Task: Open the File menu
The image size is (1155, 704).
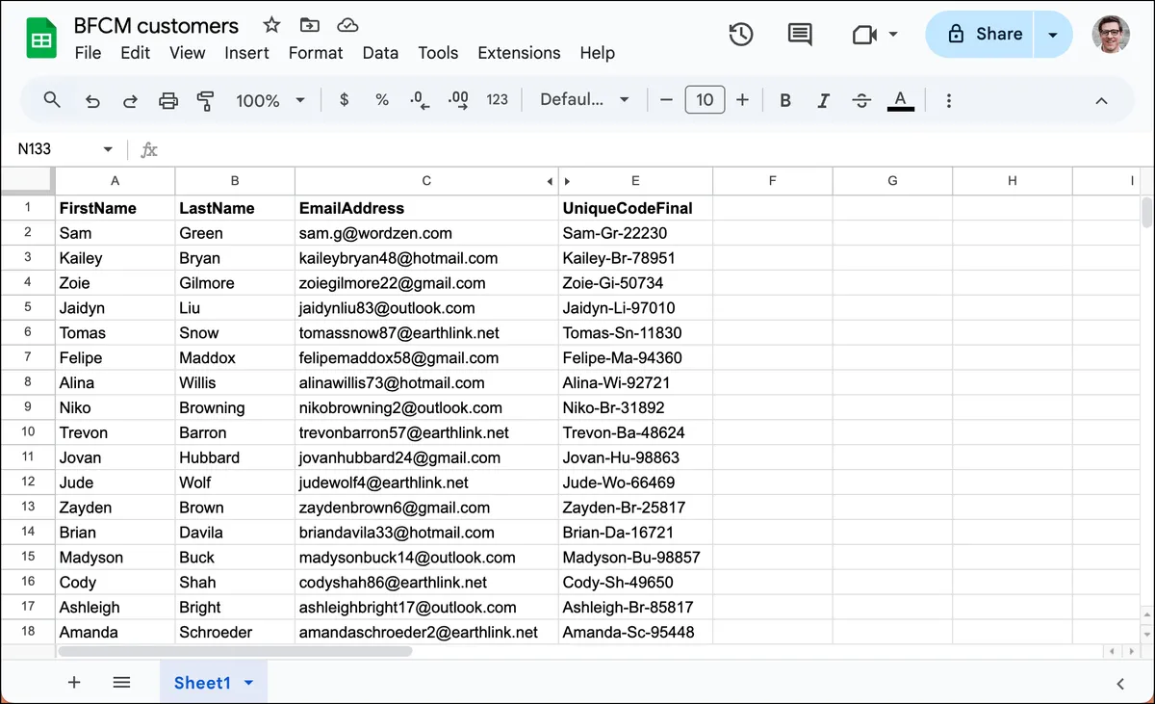Action: pos(88,53)
